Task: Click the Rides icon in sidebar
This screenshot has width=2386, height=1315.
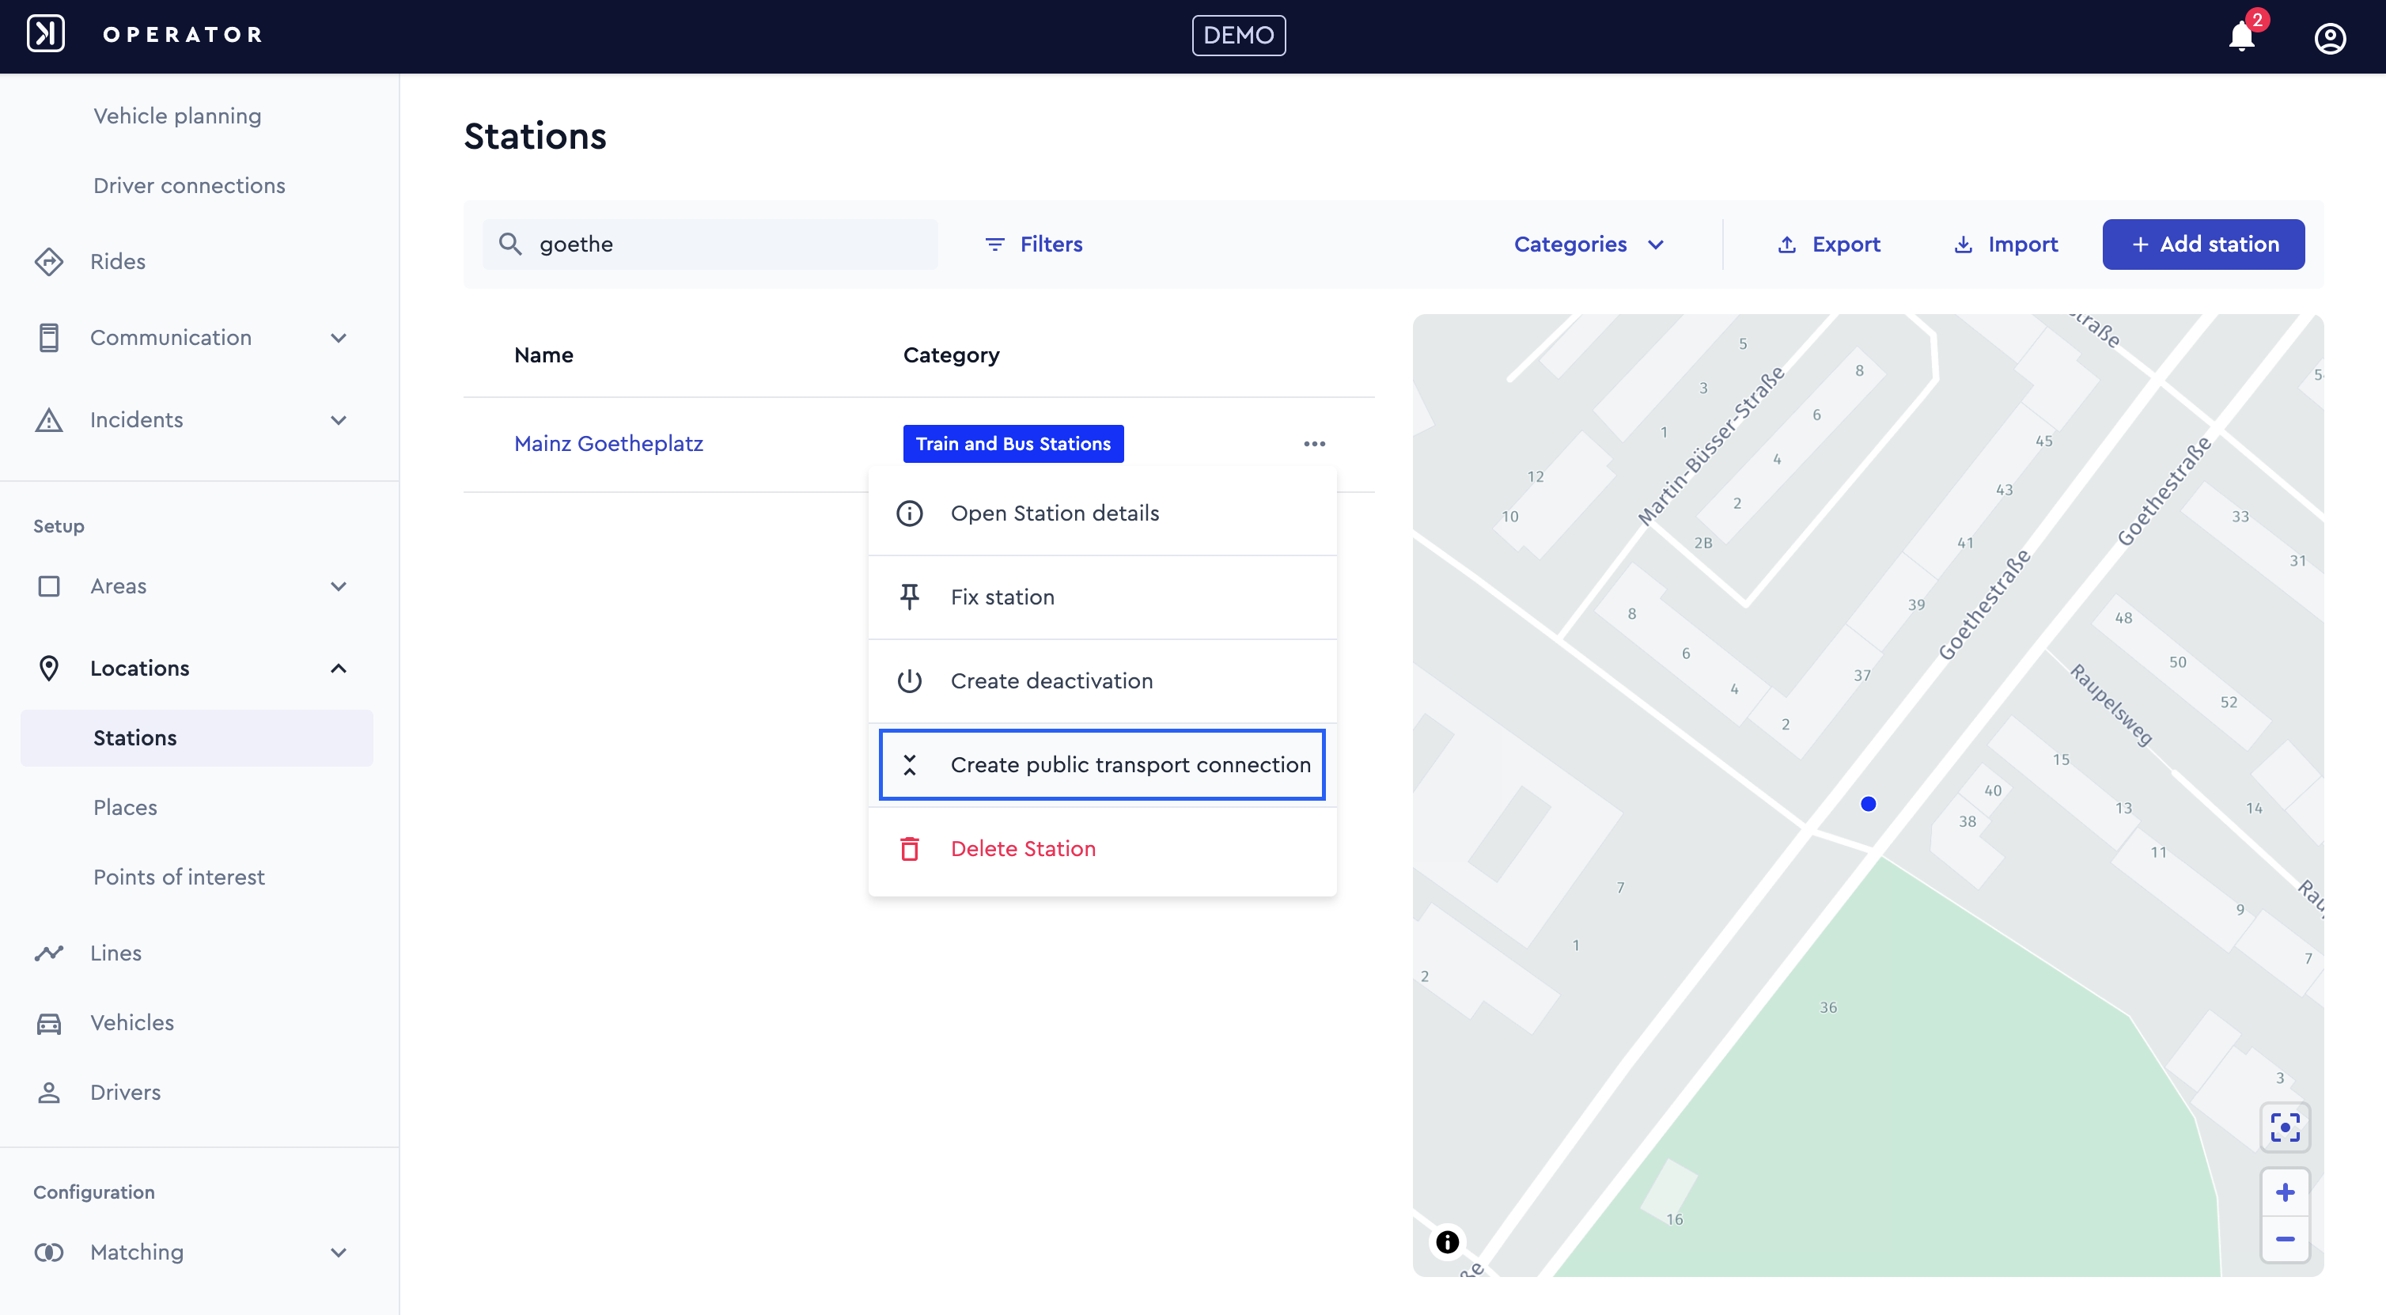Action: (x=48, y=261)
